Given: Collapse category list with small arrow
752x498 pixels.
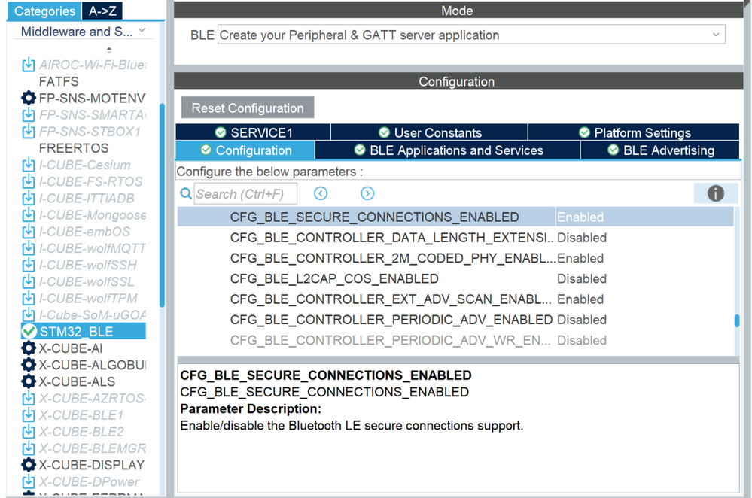Looking at the screenshot, I should [109, 50].
